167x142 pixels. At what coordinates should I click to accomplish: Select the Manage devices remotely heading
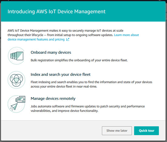53,99
